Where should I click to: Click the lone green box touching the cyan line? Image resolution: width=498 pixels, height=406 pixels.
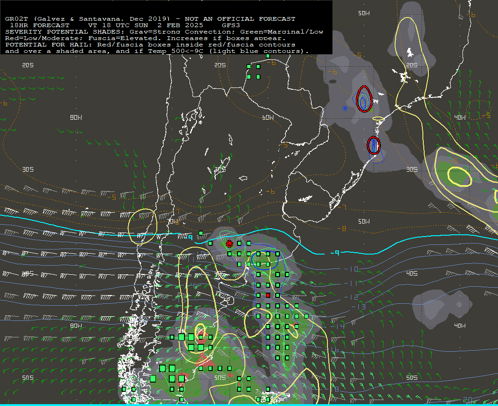coord(201,233)
